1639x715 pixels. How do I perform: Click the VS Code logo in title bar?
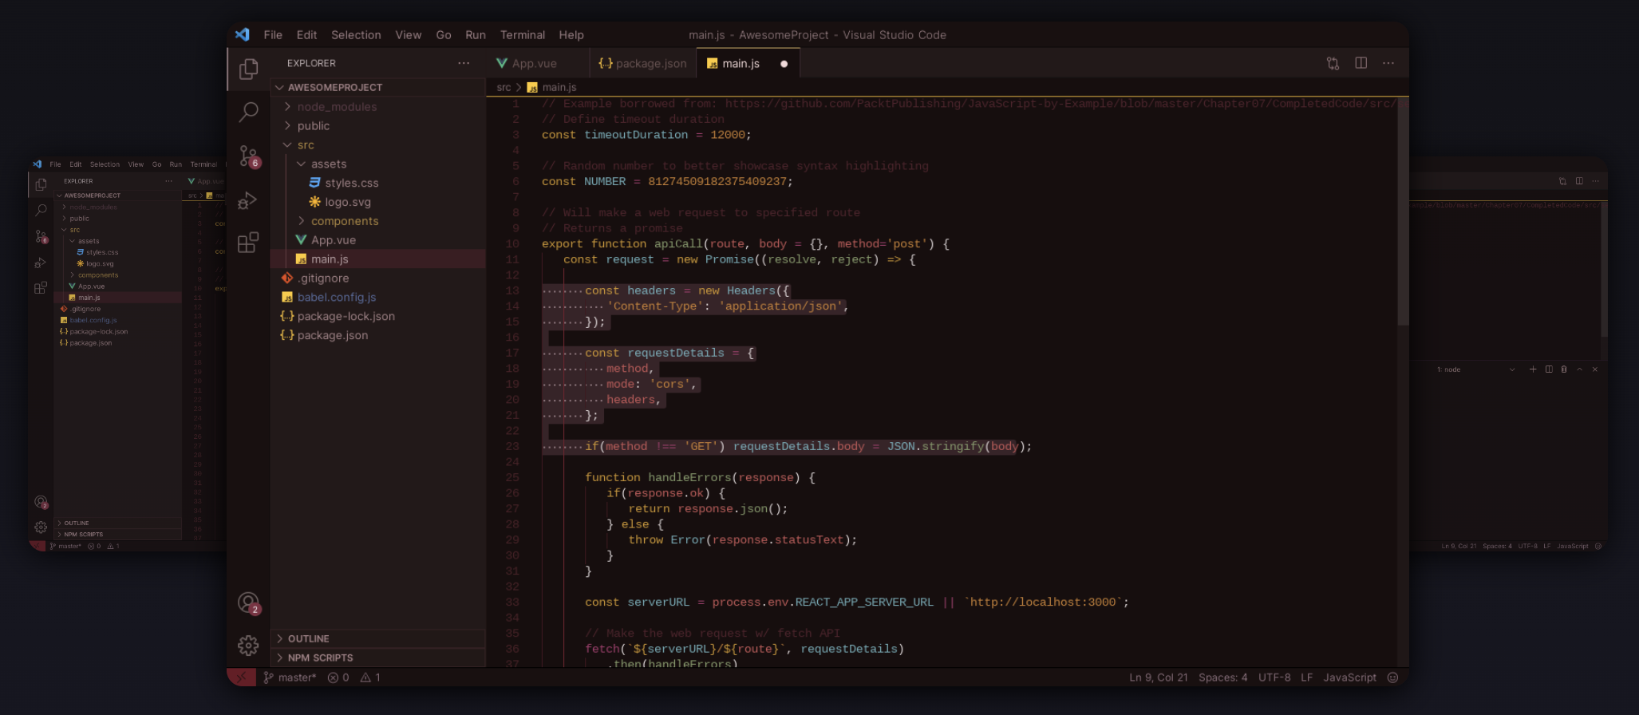tap(242, 34)
